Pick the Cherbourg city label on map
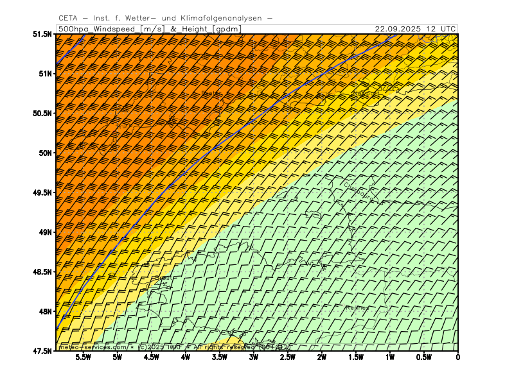Image resolution: width=514 pixels, height=385 pixels. (x=359, y=191)
